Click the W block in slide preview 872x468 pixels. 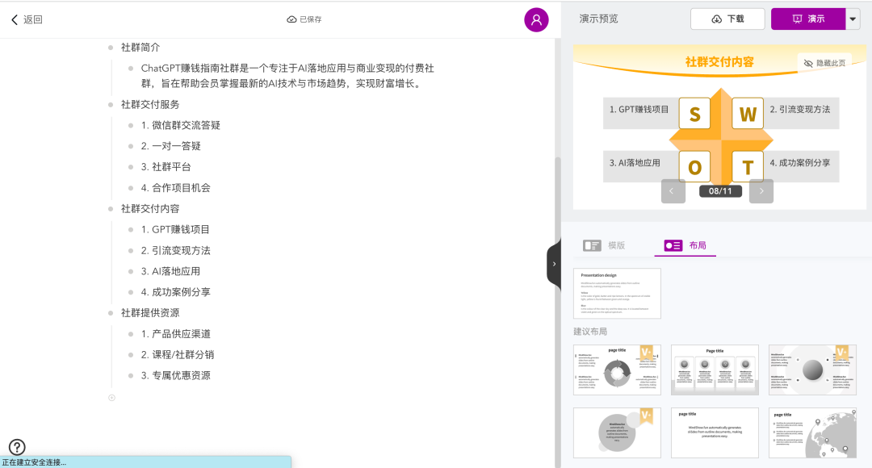click(x=748, y=114)
